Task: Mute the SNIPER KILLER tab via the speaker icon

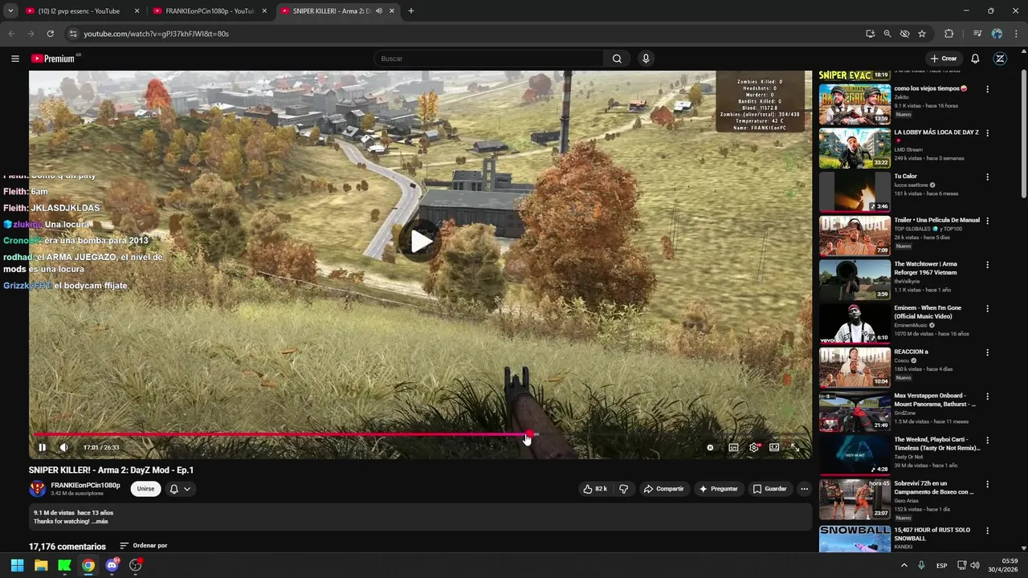Action: [x=379, y=11]
